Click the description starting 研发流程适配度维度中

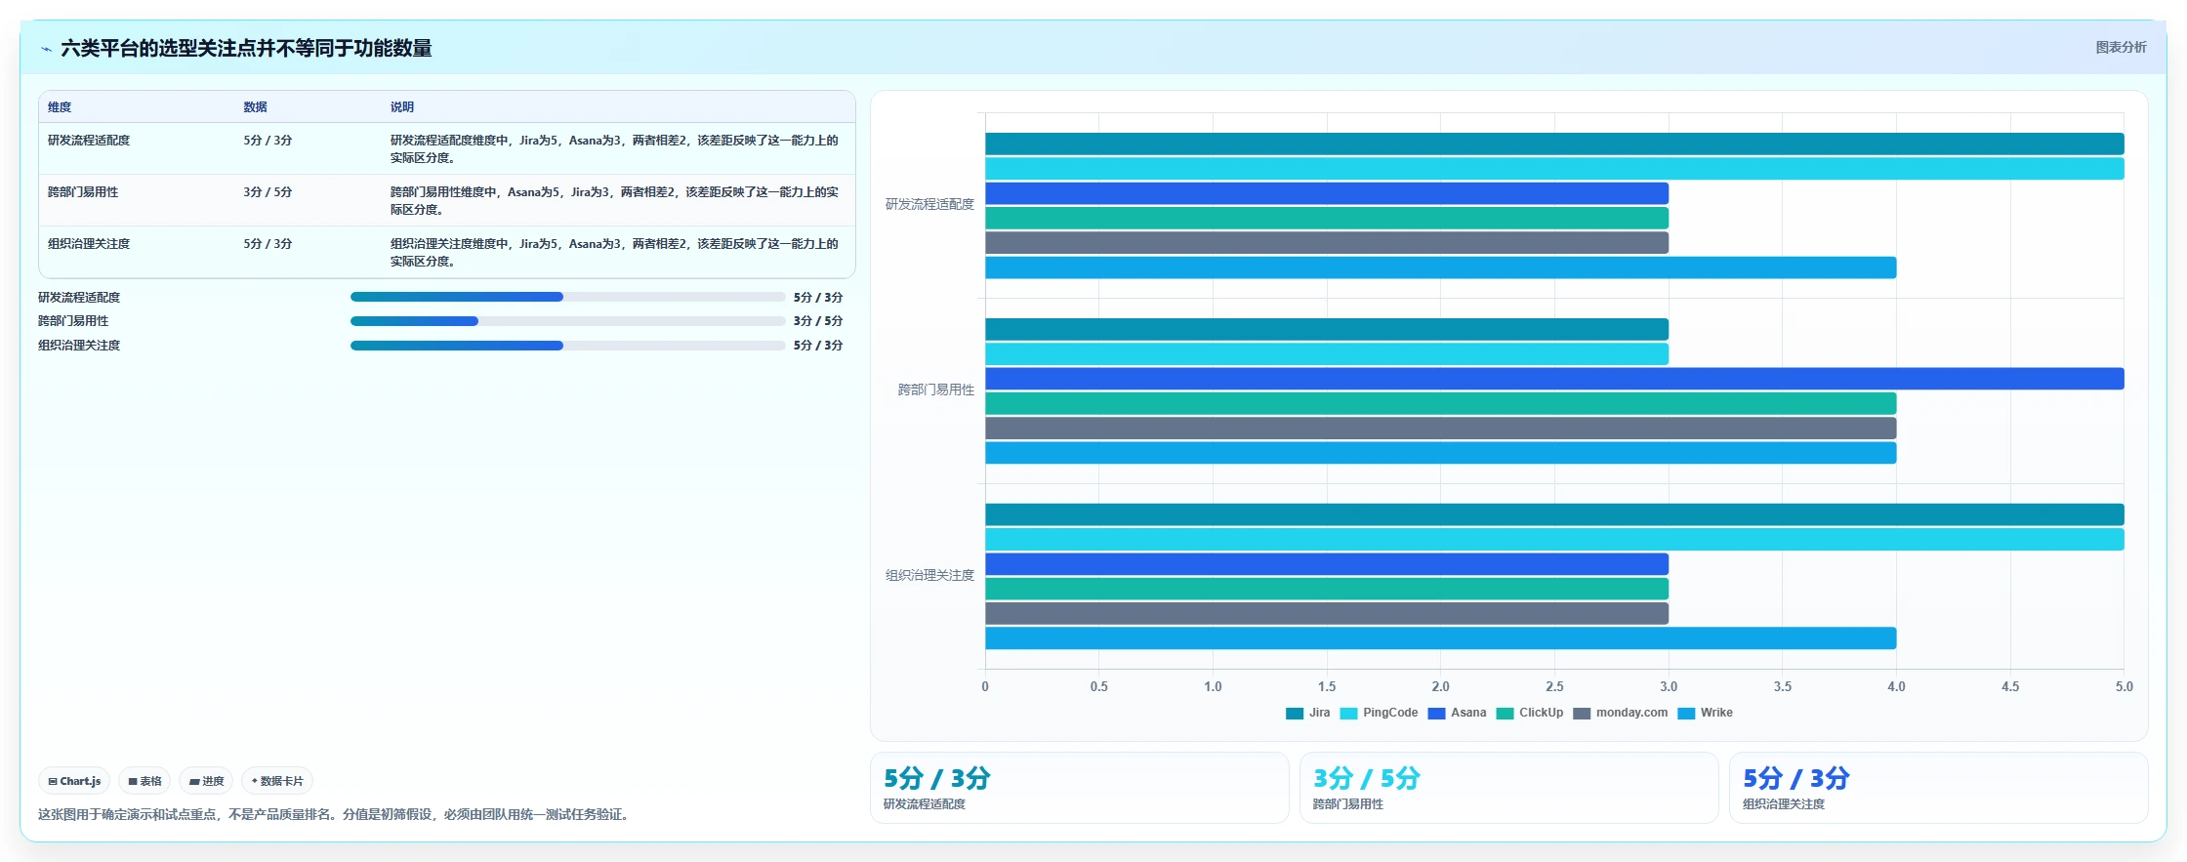pos(614,149)
